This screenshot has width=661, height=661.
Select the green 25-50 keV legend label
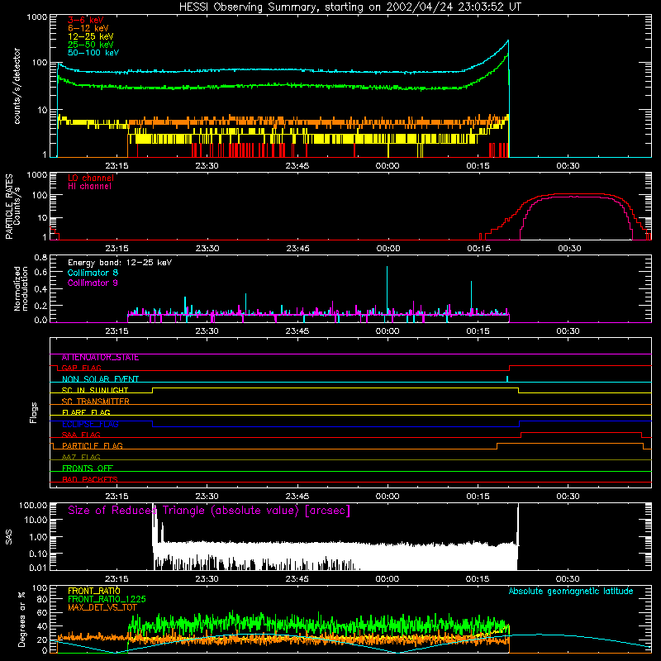[x=91, y=45]
